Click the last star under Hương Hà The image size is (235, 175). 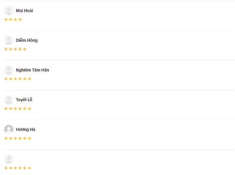point(29,138)
